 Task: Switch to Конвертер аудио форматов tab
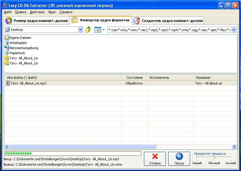click(101, 20)
